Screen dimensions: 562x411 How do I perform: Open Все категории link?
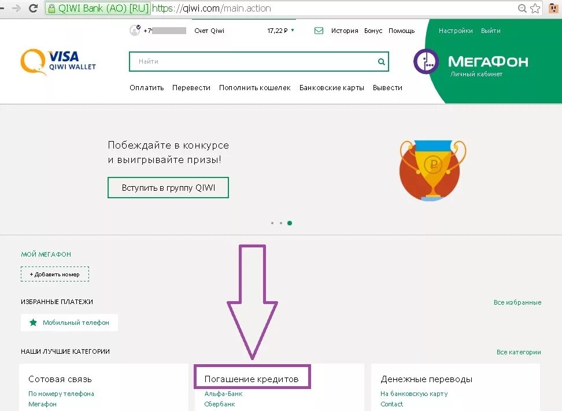[x=519, y=352]
